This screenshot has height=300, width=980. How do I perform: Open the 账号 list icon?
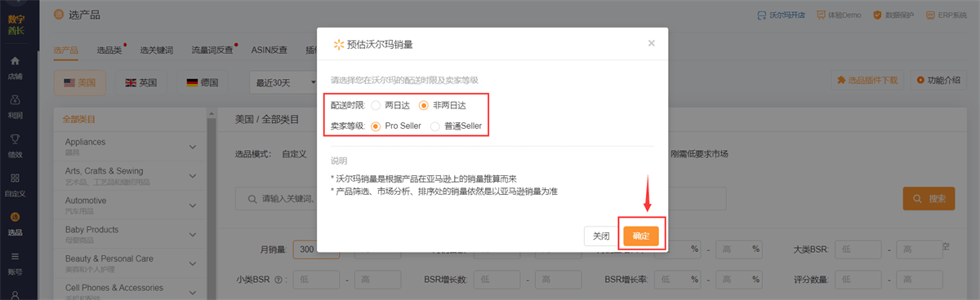tap(16, 255)
